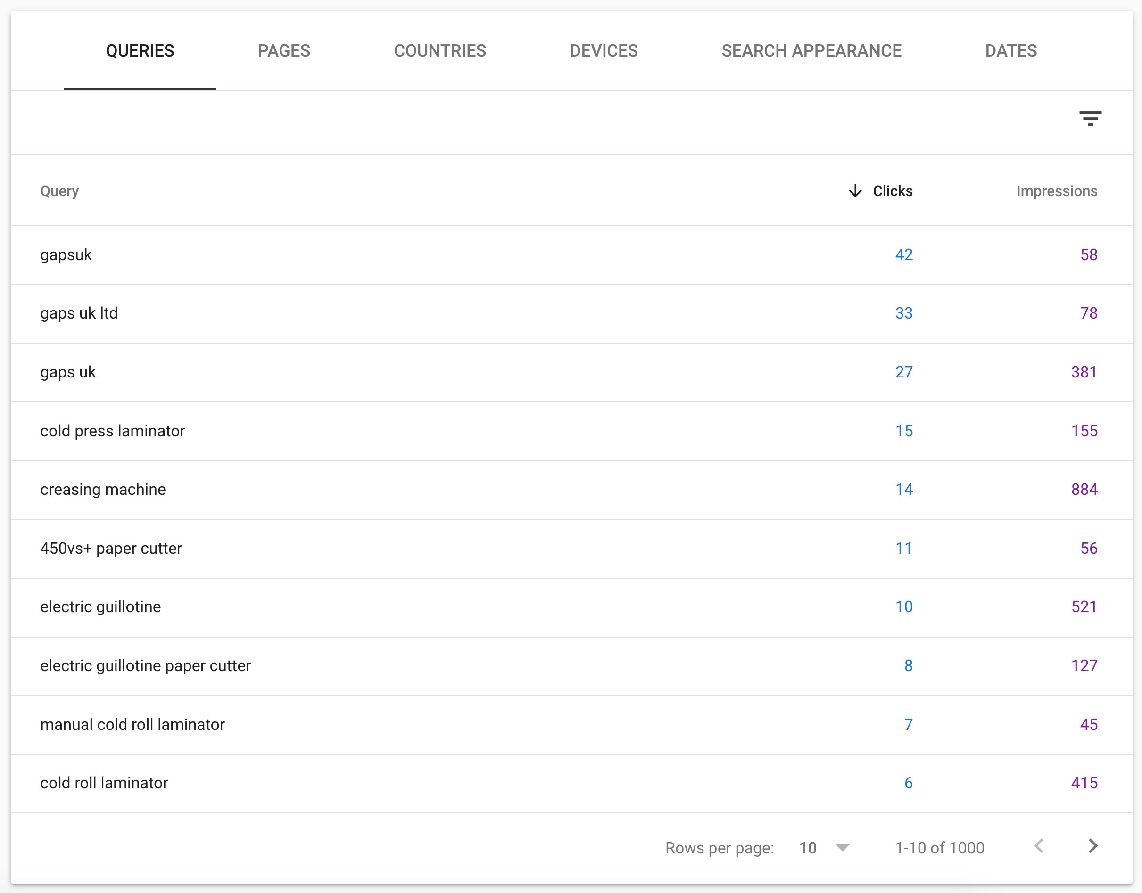This screenshot has height=893, width=1142.
Task: Click the 45 impressions value
Action: point(1089,724)
